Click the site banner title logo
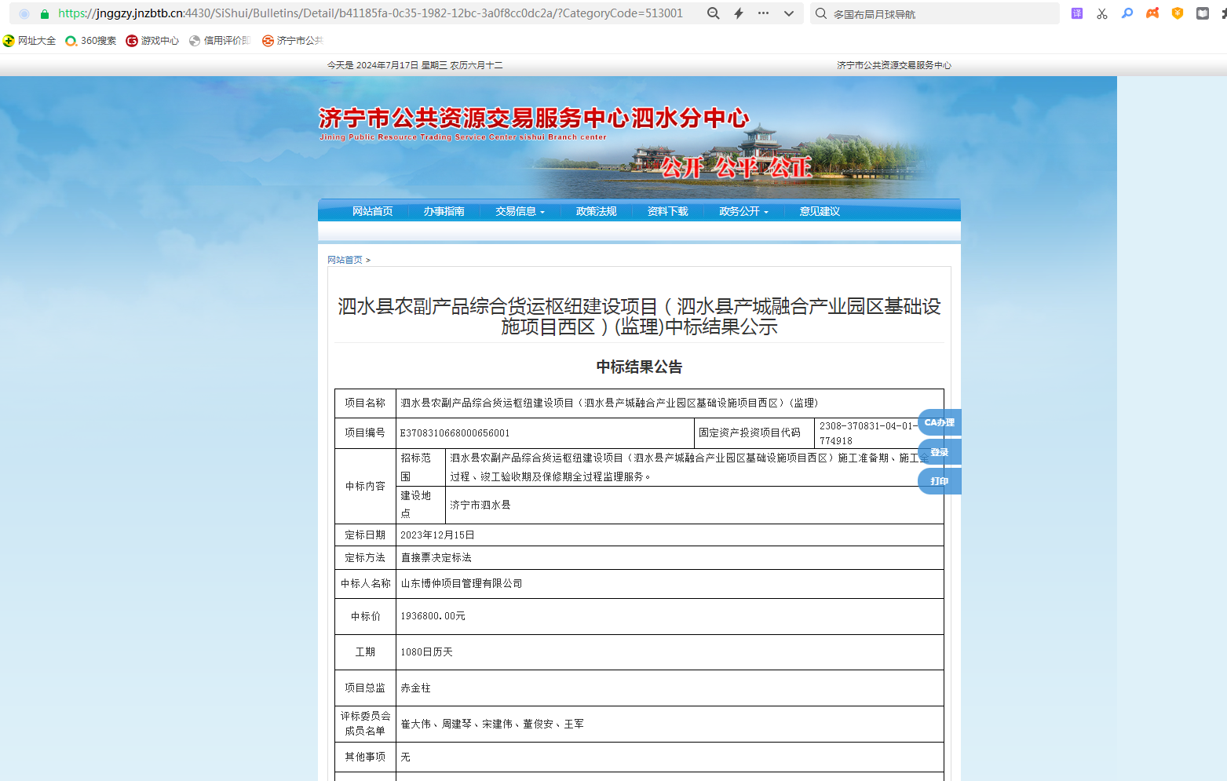Viewport: 1227px width, 781px height. (534, 122)
